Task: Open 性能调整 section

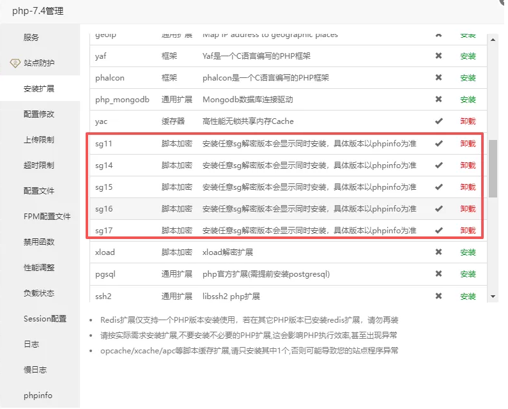Action: pos(39,268)
